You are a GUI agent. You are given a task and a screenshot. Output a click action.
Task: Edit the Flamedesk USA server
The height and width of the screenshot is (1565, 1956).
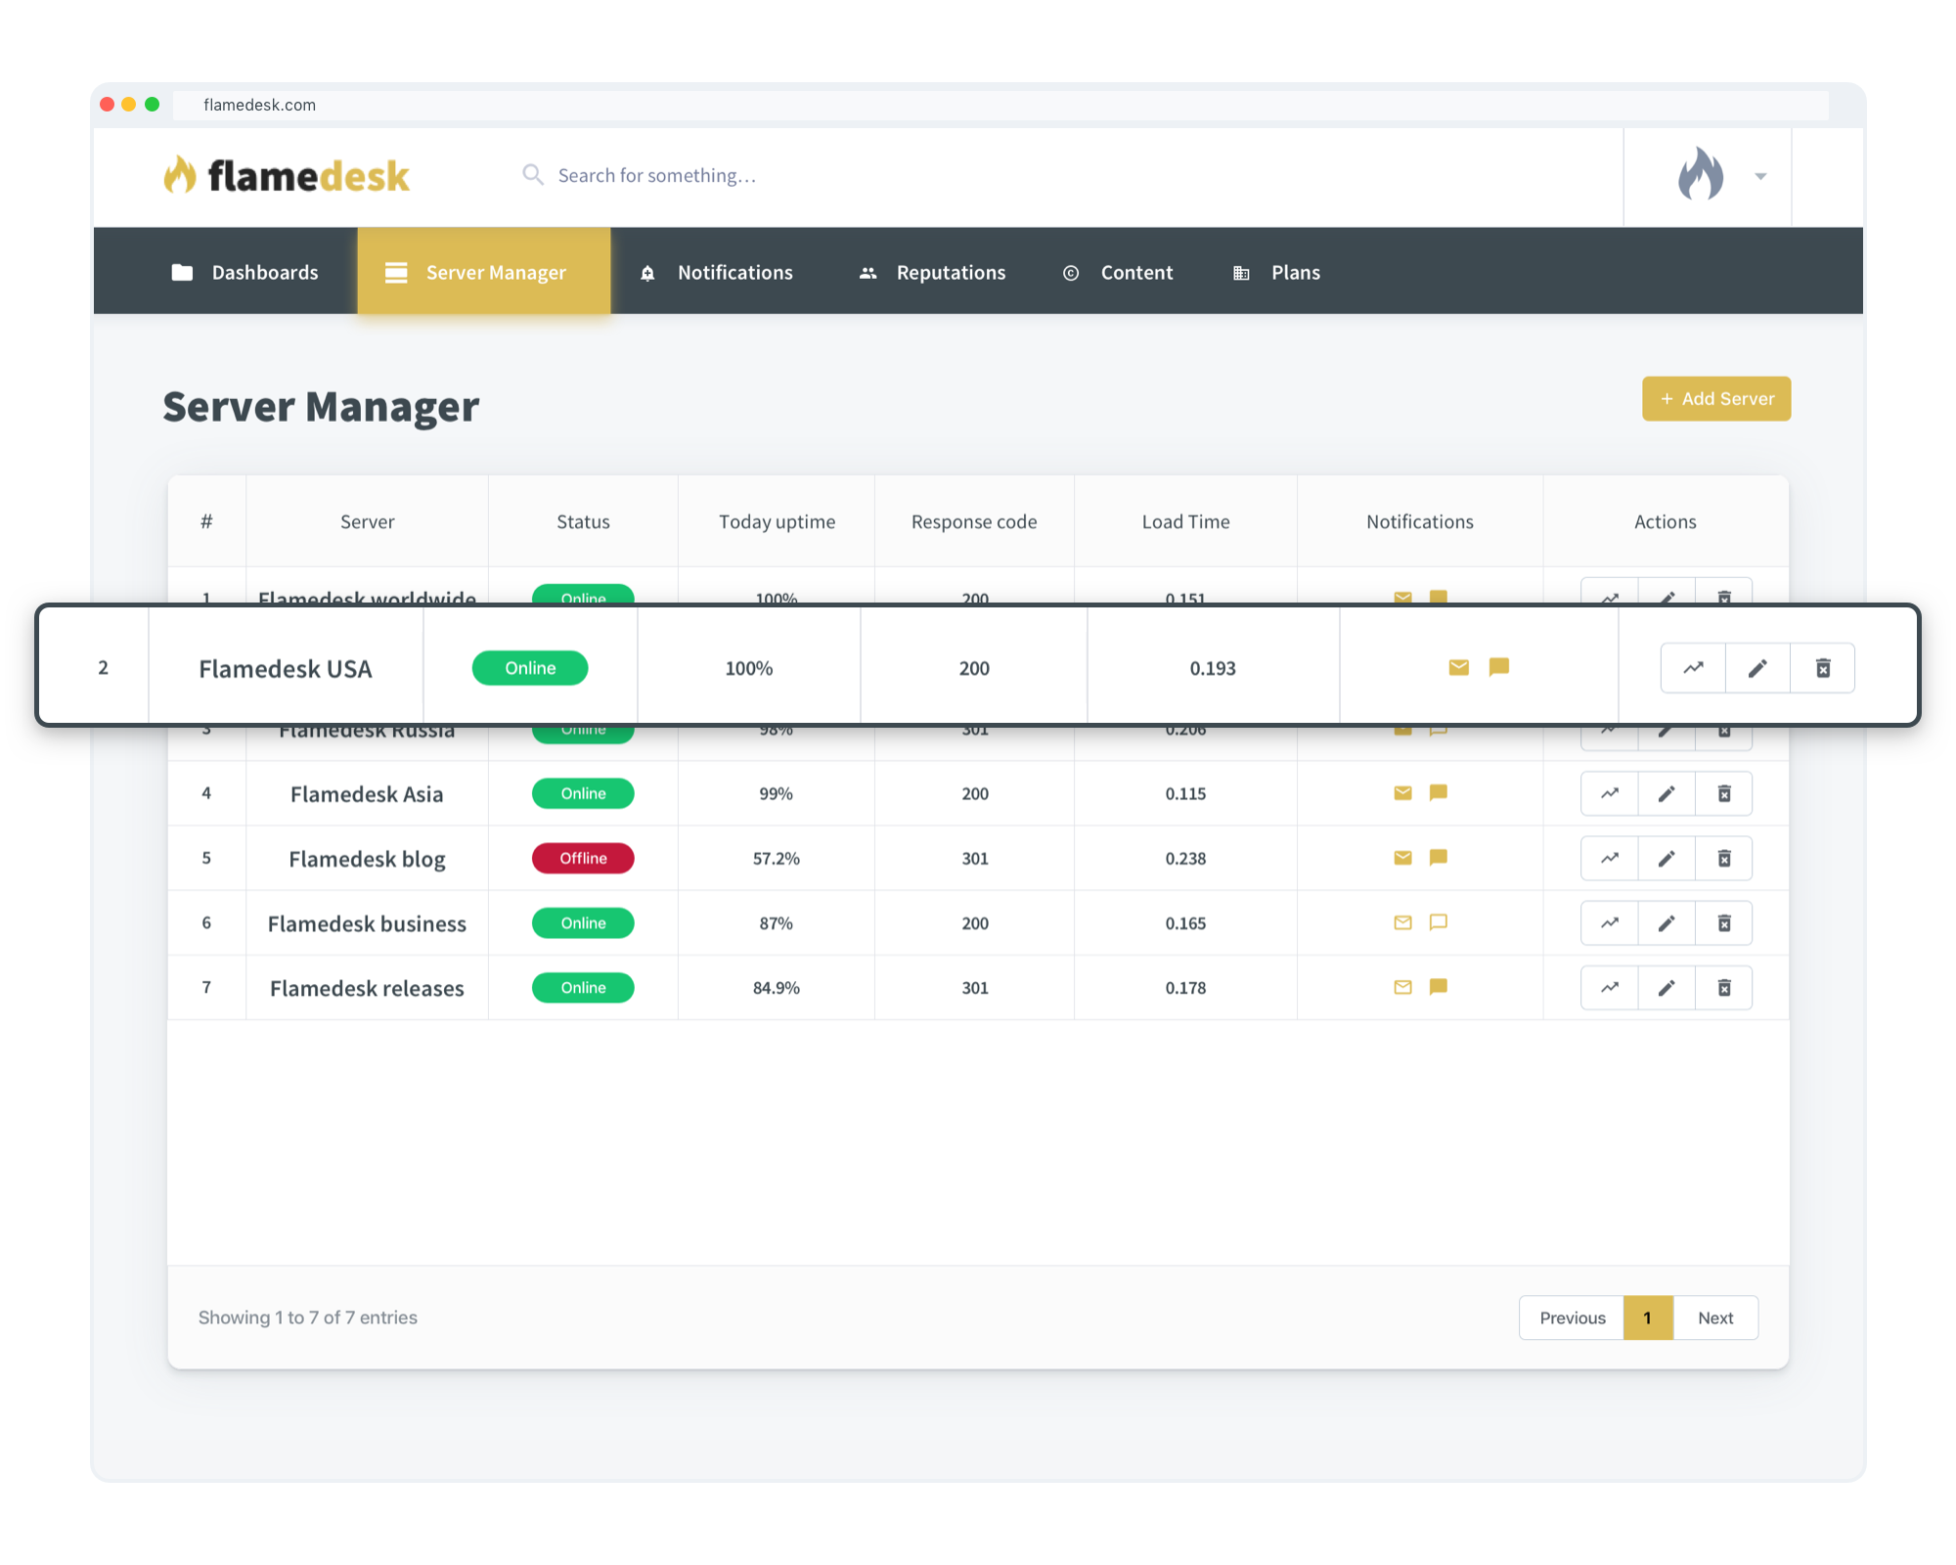[x=1757, y=668]
